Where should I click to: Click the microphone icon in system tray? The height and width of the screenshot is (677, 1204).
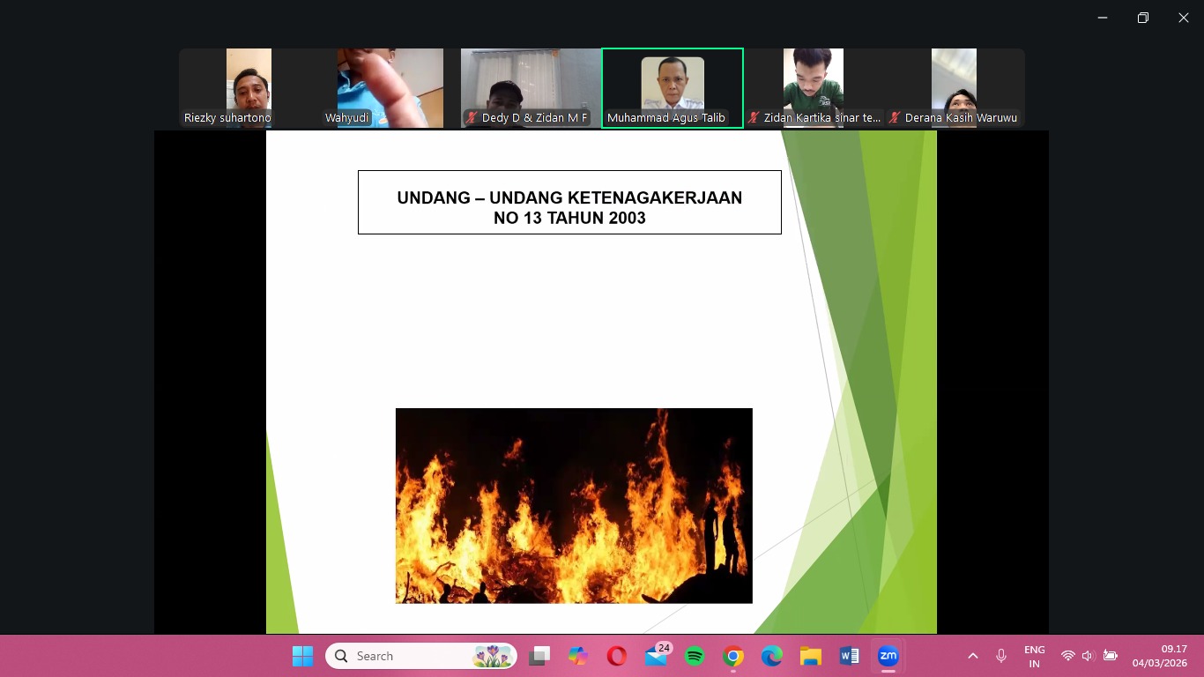[1001, 656]
